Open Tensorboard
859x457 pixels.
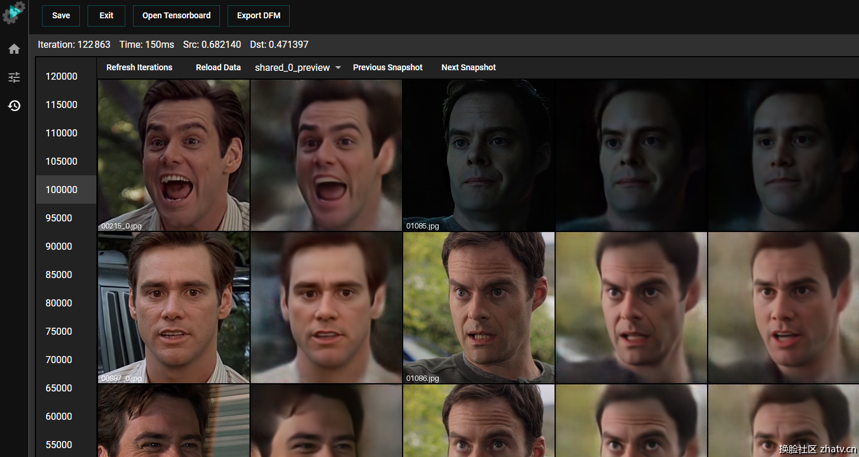coord(176,16)
